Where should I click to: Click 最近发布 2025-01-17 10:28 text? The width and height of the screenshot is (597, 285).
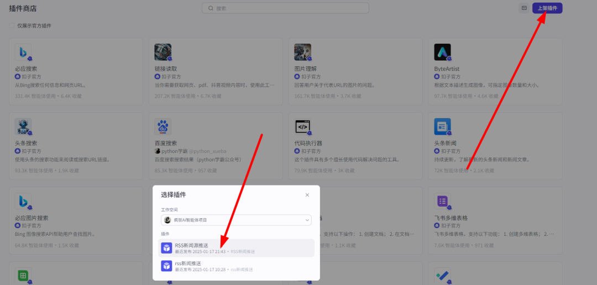(x=200, y=270)
